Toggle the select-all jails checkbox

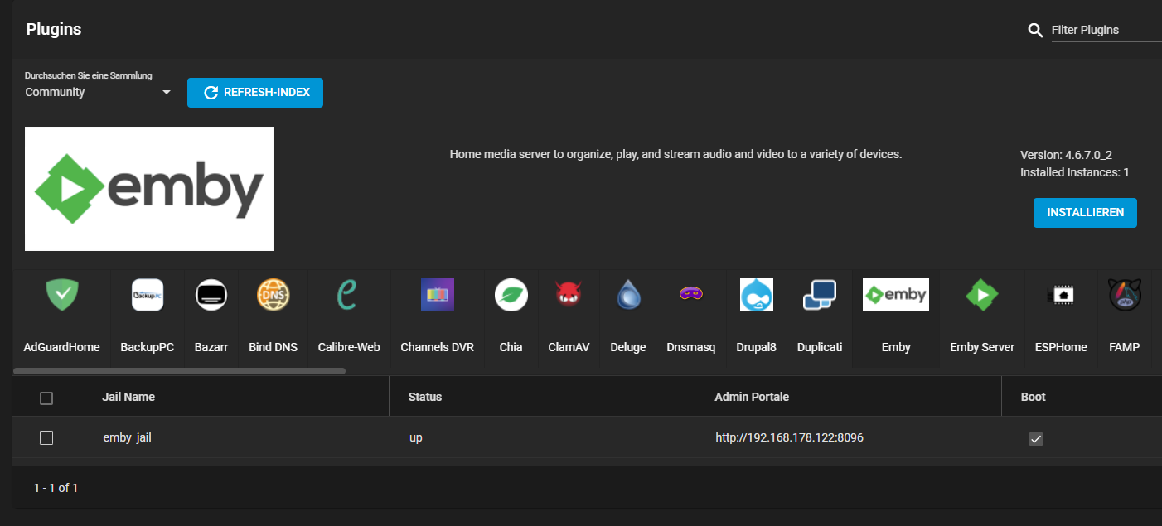click(46, 398)
